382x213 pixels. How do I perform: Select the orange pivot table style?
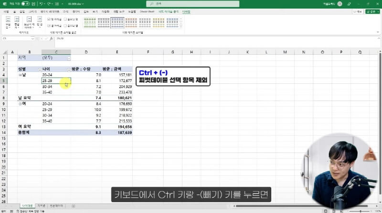(131, 22)
